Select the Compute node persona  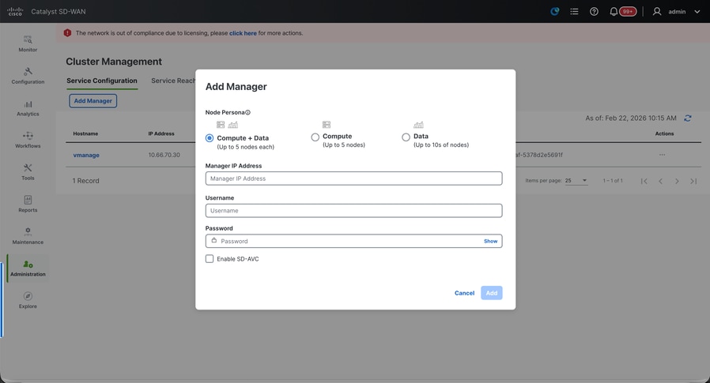(x=315, y=137)
